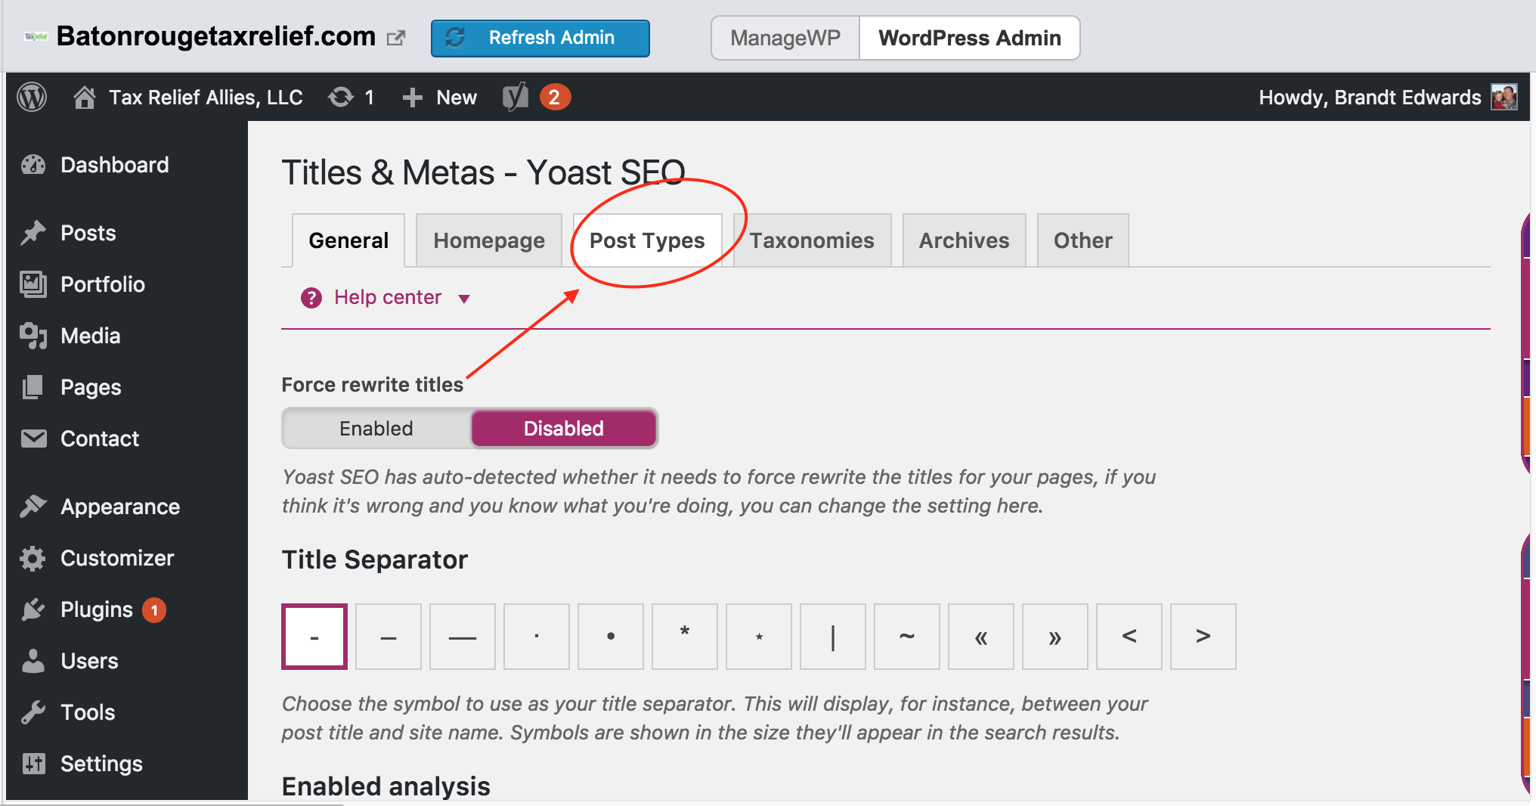Select the small star title separator
This screenshot has height=806, width=1536.
(759, 637)
